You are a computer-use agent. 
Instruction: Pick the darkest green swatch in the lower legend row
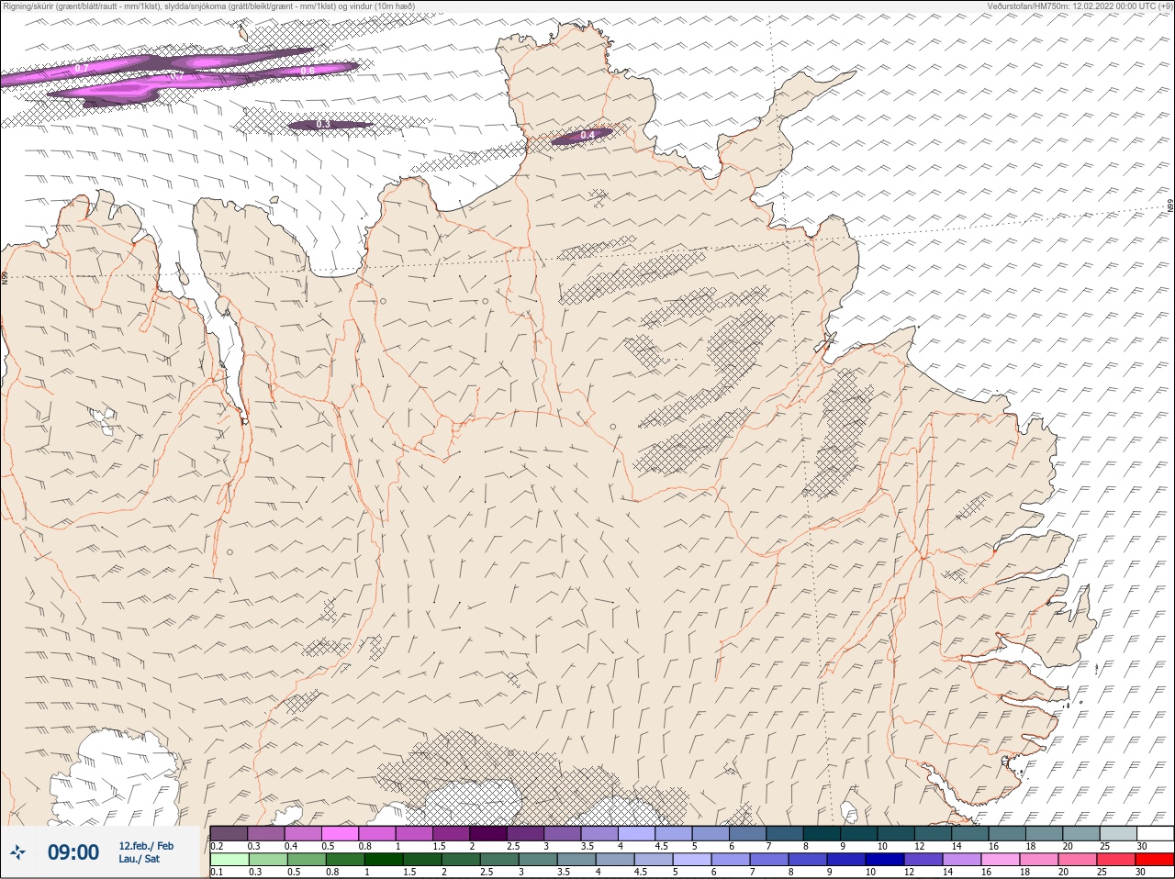click(x=384, y=859)
